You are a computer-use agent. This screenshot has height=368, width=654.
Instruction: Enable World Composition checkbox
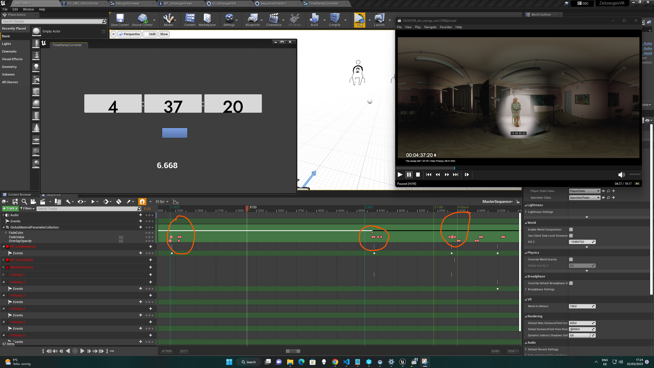pos(571,229)
